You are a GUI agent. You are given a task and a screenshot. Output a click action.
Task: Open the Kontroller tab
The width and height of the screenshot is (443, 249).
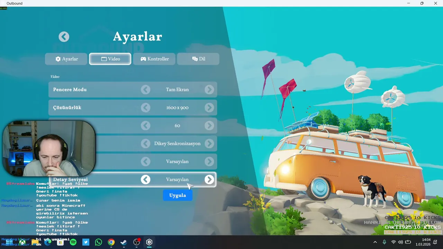pyautogui.click(x=154, y=59)
